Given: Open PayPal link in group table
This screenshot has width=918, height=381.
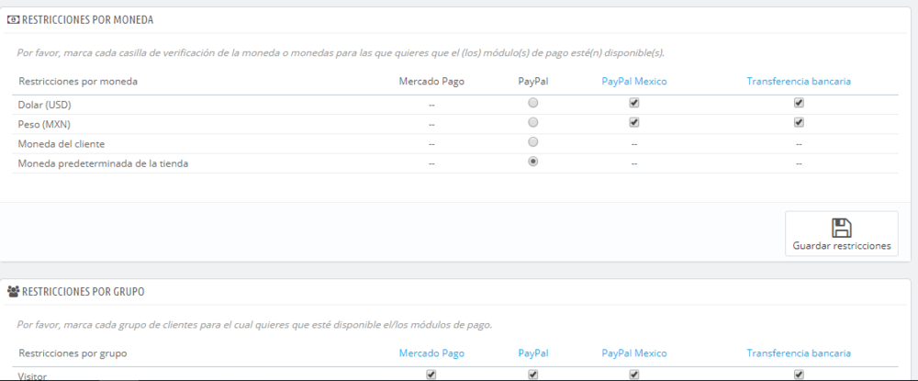Looking at the screenshot, I should coord(532,353).
